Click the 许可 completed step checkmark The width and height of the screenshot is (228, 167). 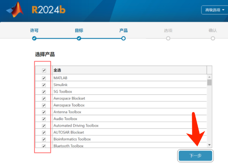34,38
